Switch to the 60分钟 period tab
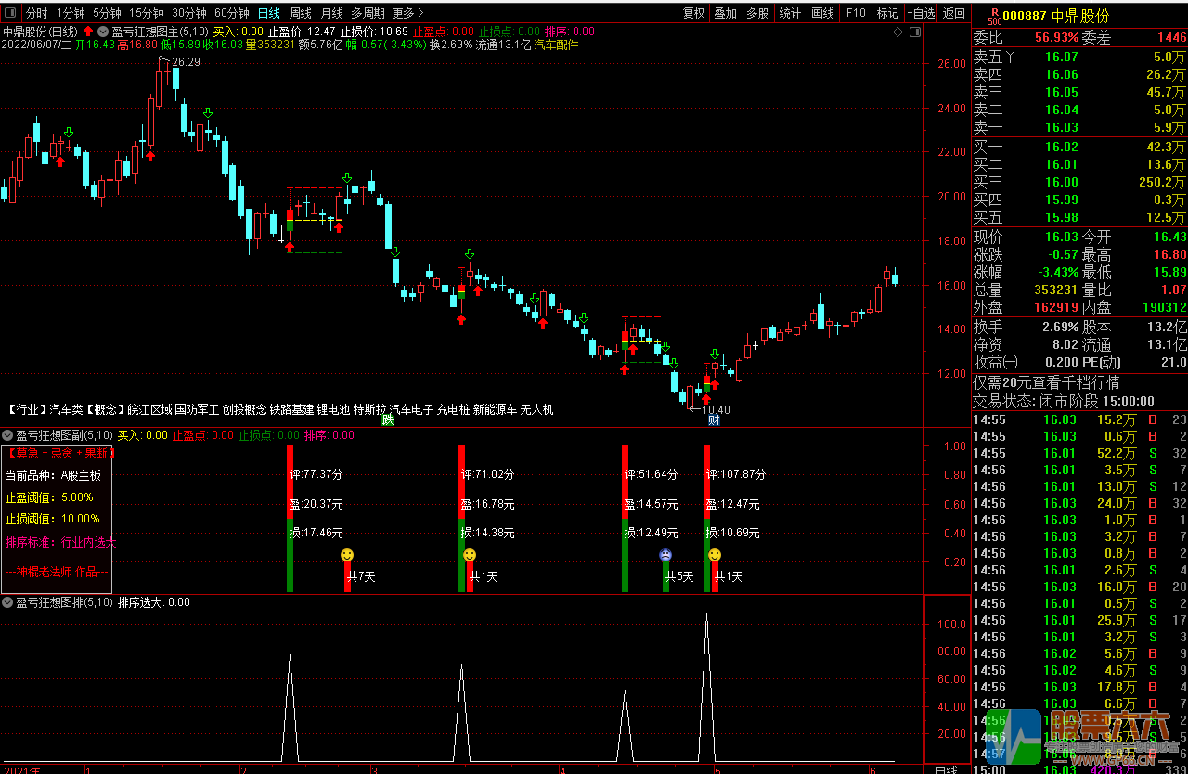 click(232, 13)
